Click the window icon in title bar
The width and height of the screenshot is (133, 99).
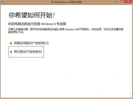click(2, 2)
